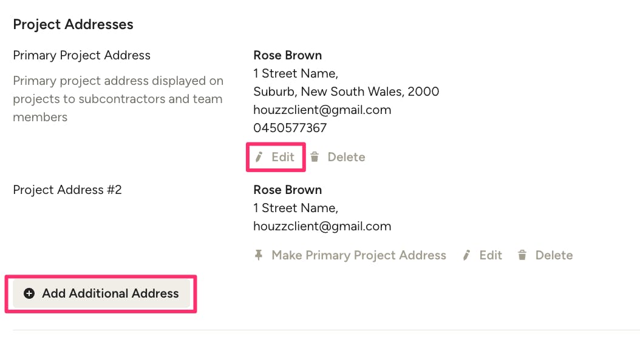Viewport: 640px width, 337px height.
Task: Click the plus icon in Add Additional Address
Action: (29, 293)
